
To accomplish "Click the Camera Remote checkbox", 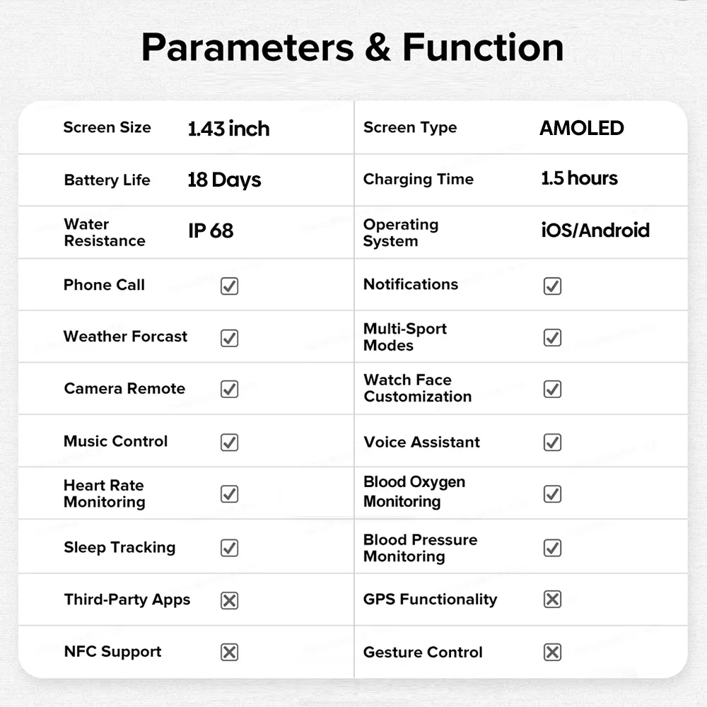I will point(229,390).
